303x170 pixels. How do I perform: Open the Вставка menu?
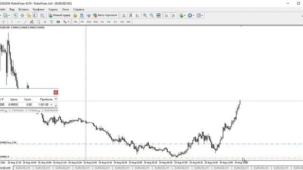(x=24, y=9)
